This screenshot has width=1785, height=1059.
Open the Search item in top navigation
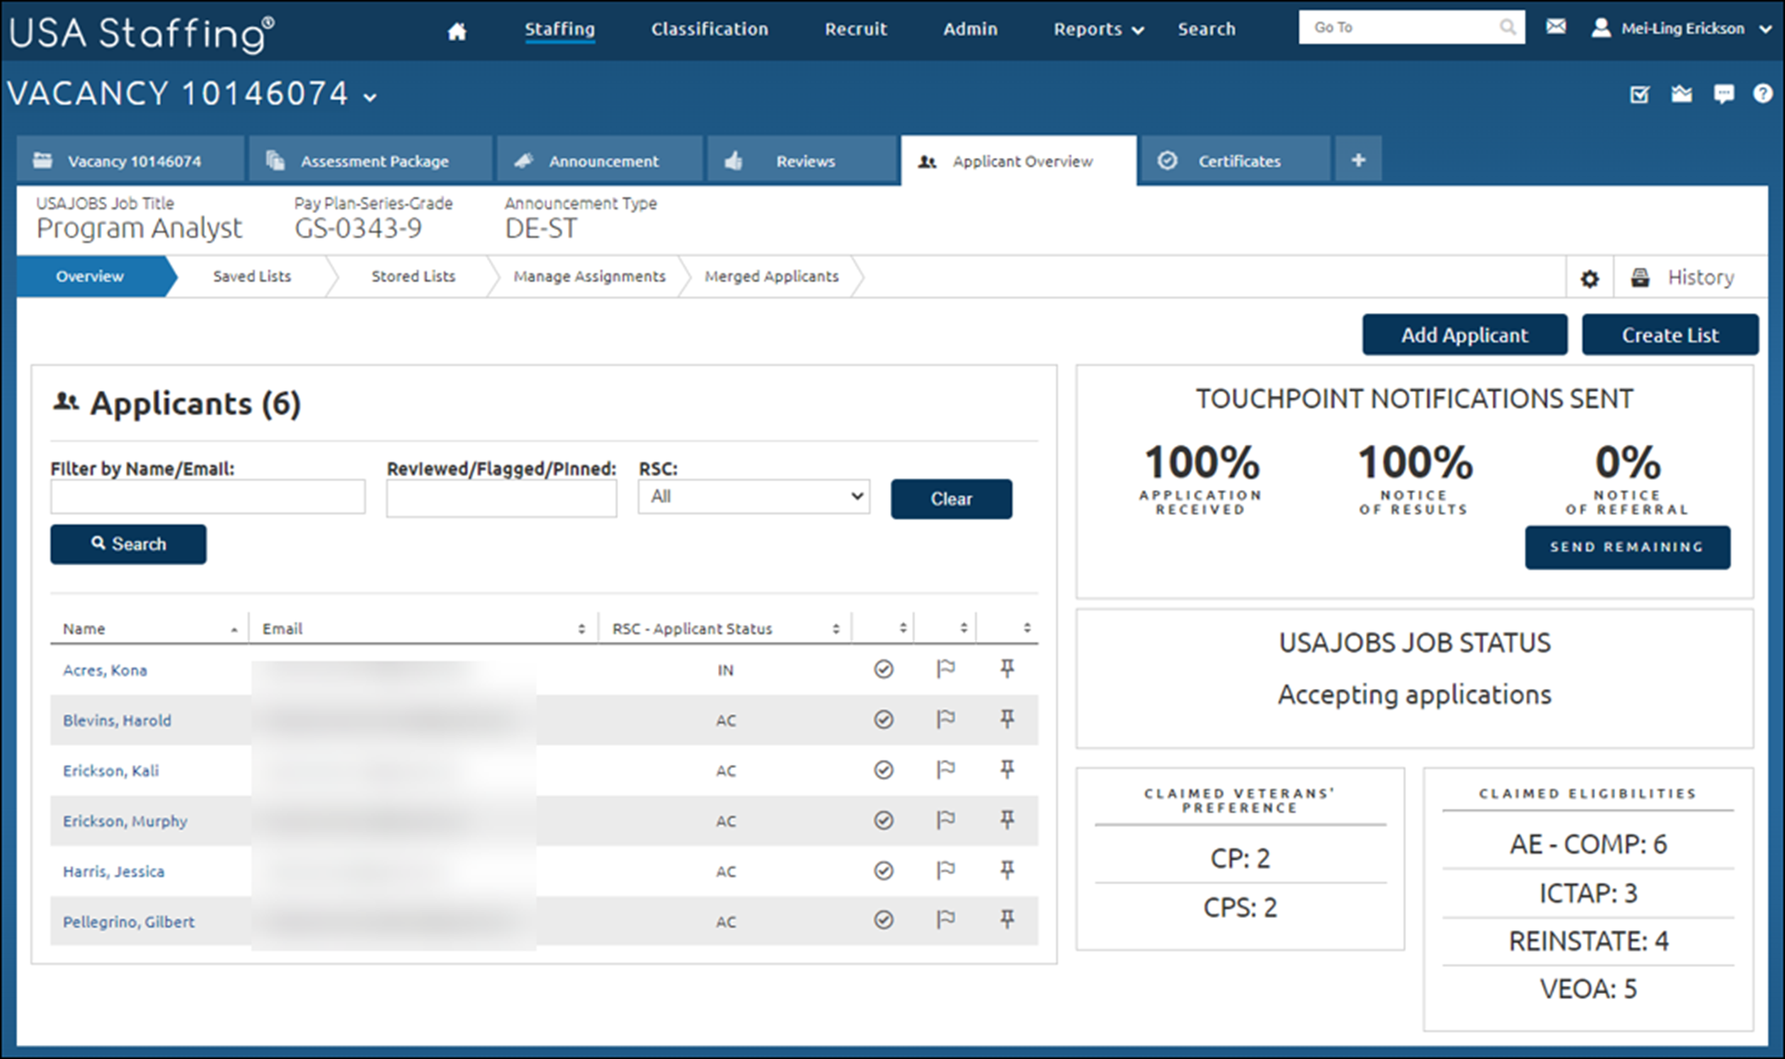1207,29
